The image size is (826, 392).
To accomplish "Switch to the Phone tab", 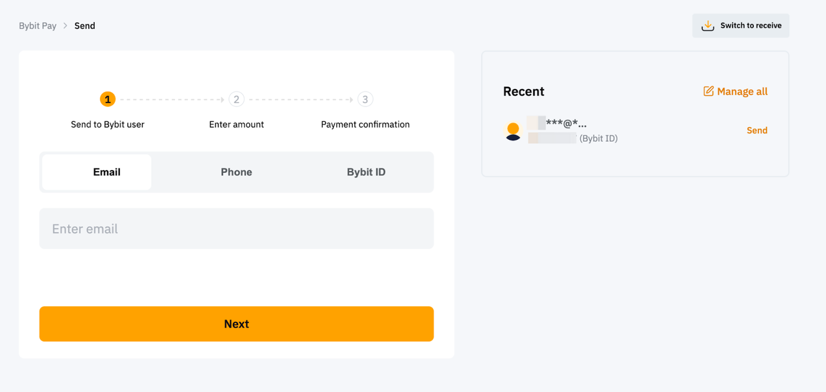I will (236, 172).
